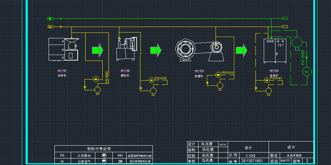Click the M1103 motor on its pedestal
The image size is (331, 165).
tap(216, 51)
